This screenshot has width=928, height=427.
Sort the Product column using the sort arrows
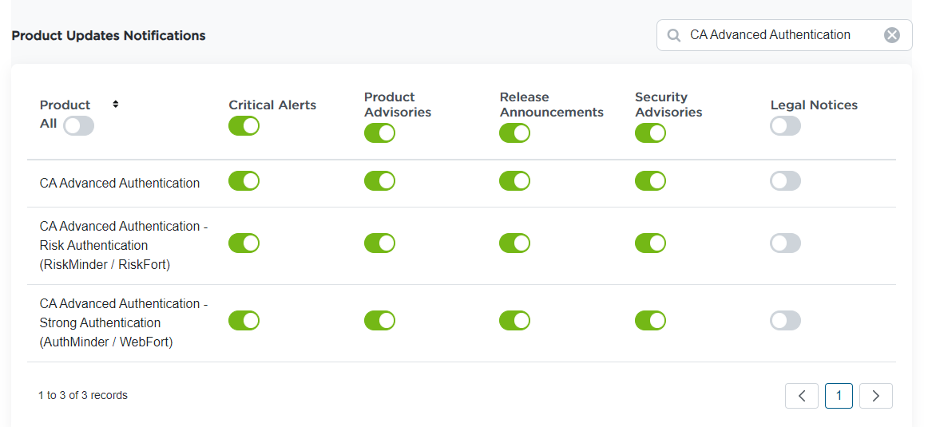click(115, 105)
